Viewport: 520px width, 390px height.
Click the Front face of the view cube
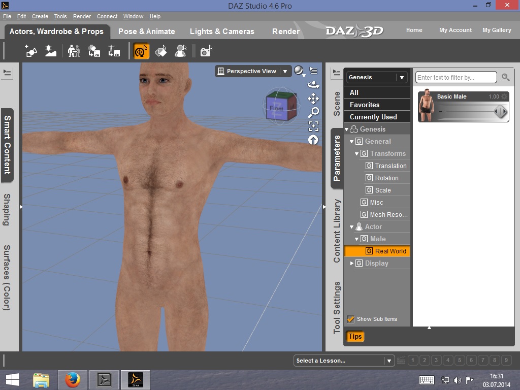pos(276,109)
